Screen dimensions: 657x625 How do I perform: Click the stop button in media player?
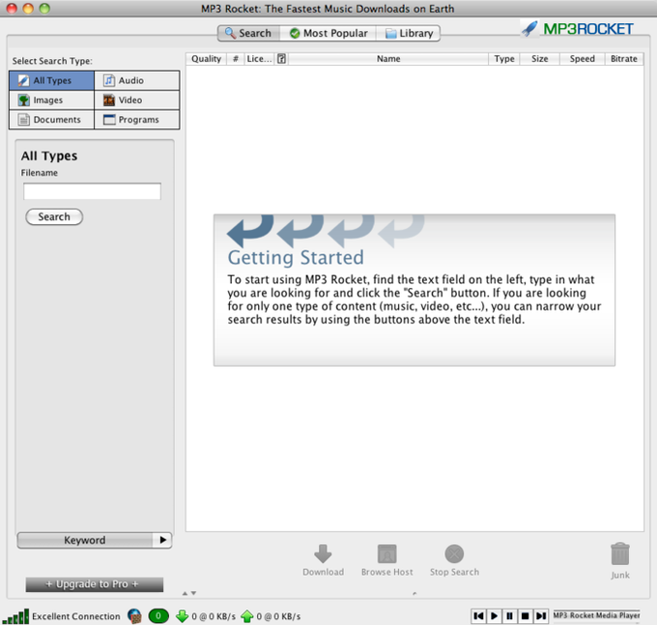tap(525, 615)
